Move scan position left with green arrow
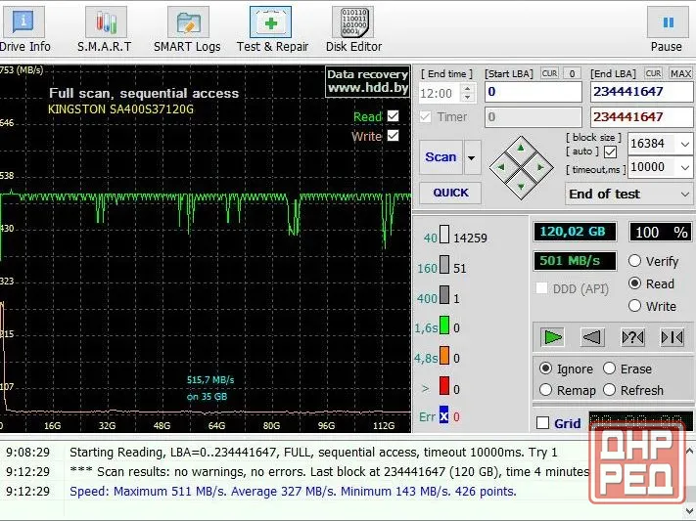This screenshot has height=521, width=696. coord(501,167)
